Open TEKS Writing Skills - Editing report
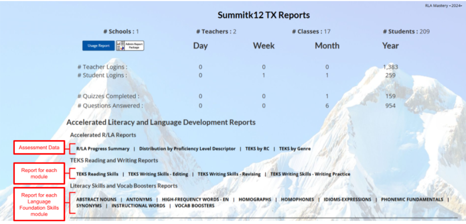466x224 pixels. 158,174
